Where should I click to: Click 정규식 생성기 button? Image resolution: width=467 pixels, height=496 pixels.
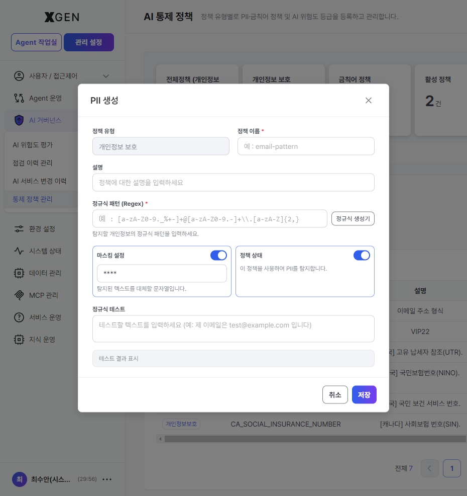[353, 219]
